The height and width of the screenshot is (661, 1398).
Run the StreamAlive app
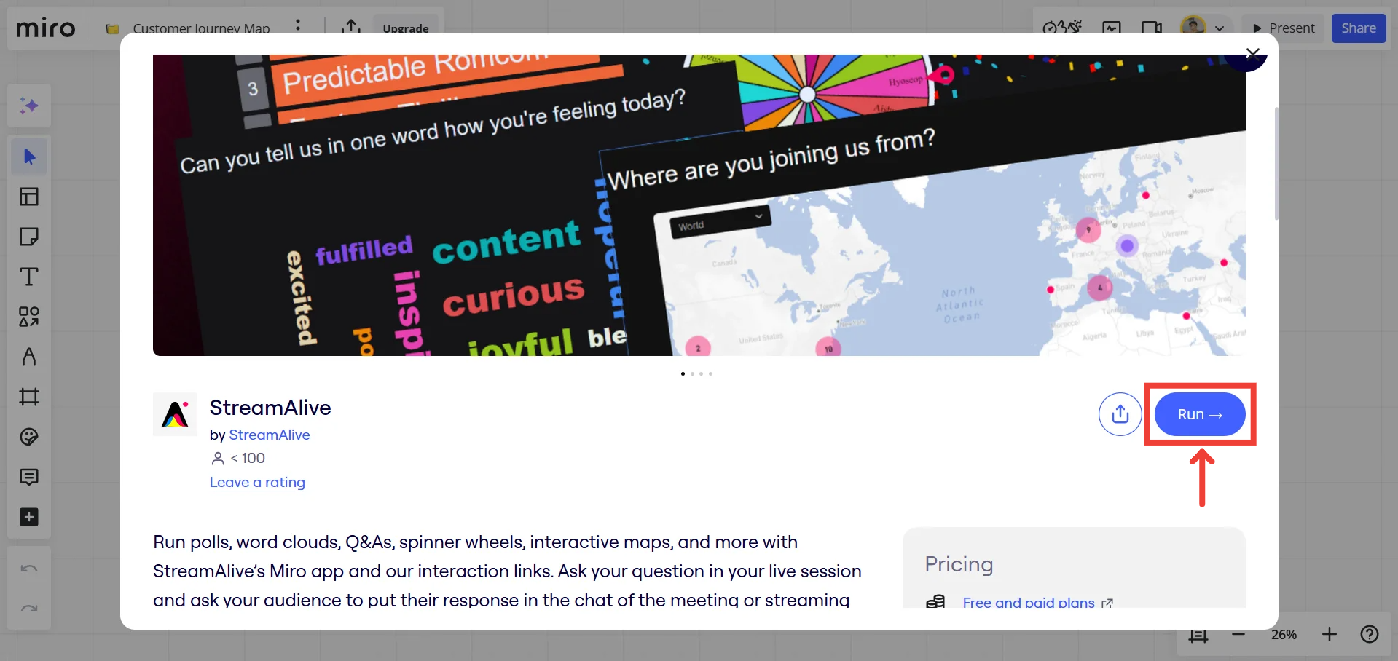tap(1200, 414)
